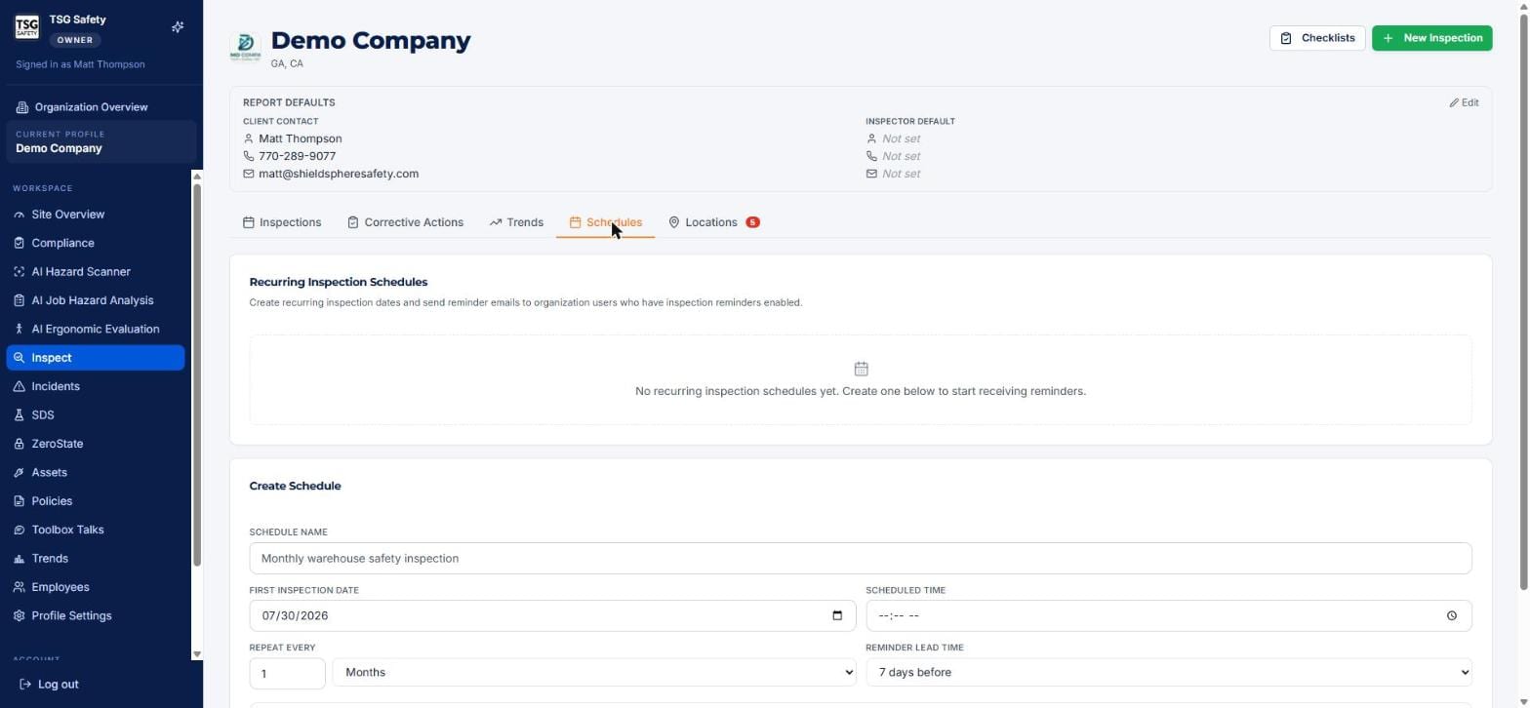
Task: Click the red Locations count badge
Action: tap(752, 222)
